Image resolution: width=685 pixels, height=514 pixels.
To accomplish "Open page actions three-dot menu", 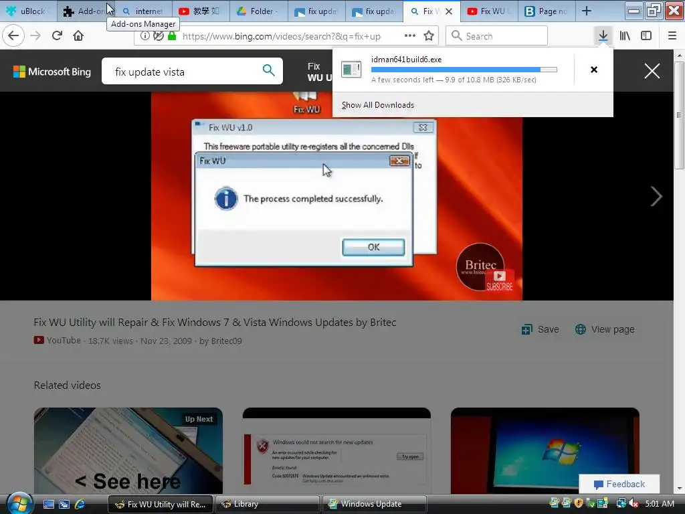I will [410, 36].
